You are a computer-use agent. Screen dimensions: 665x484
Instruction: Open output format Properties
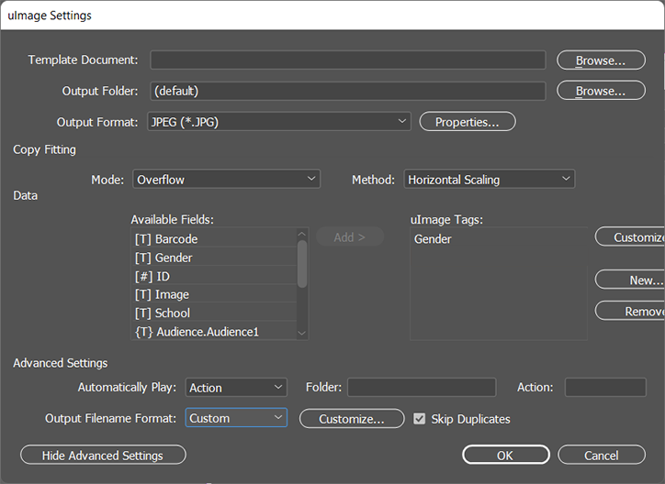click(x=468, y=122)
